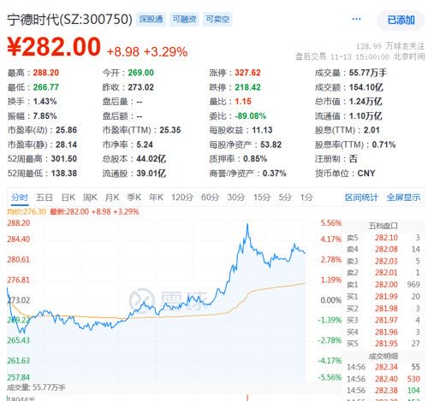Viewport: 428px width, 401px height.
Task: Click the 已添加 watchlist button
Action: 401,20
